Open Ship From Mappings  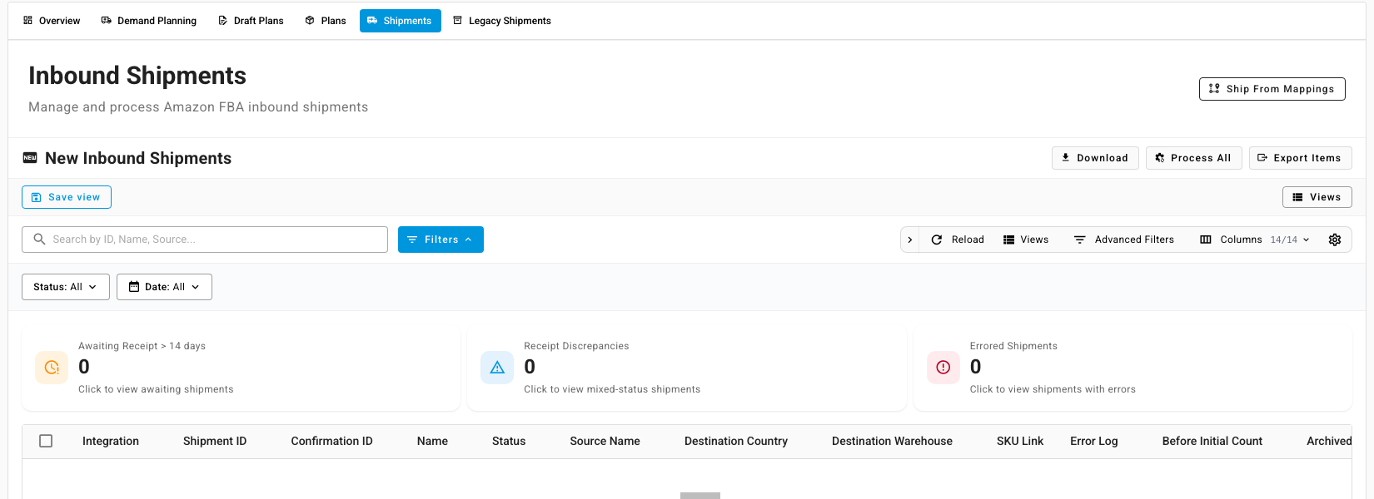tap(1272, 89)
